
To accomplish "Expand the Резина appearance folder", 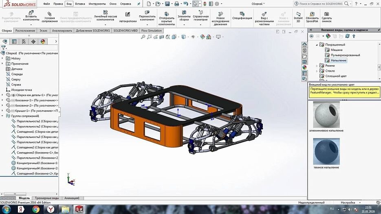I will (317, 66).
